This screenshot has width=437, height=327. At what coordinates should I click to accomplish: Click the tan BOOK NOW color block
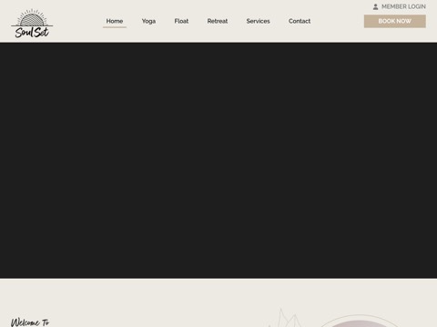(x=395, y=21)
